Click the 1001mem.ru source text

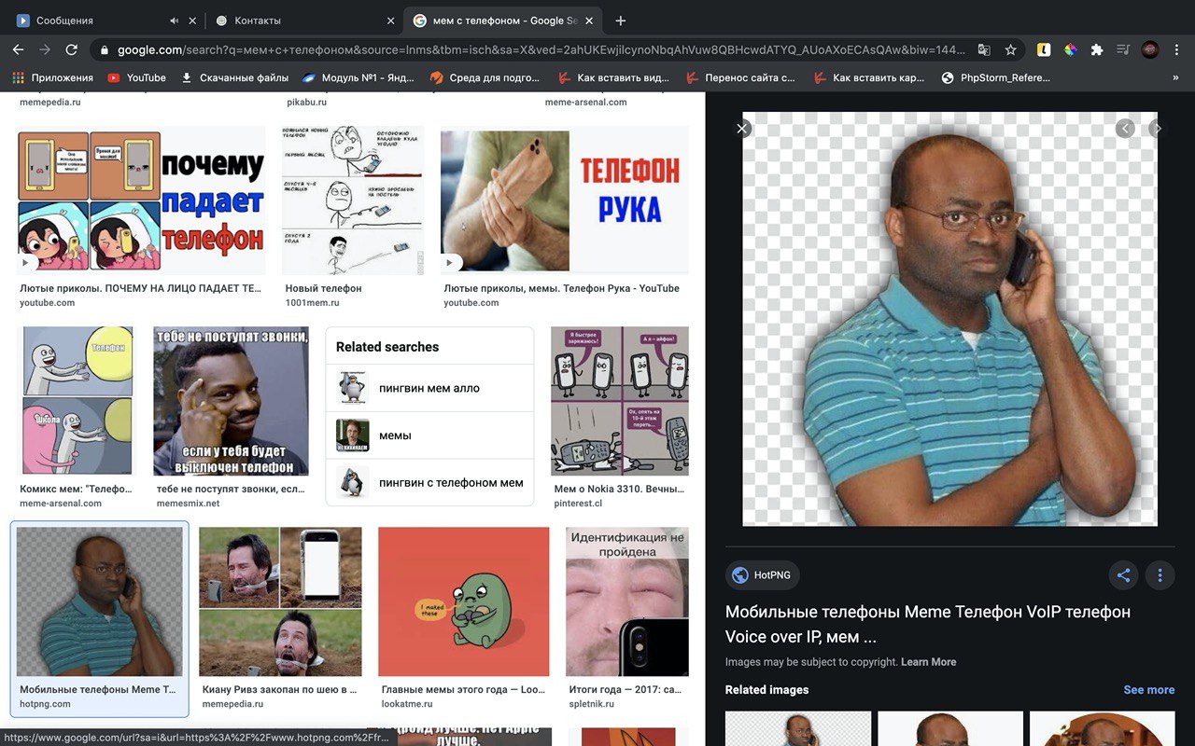coord(313,303)
